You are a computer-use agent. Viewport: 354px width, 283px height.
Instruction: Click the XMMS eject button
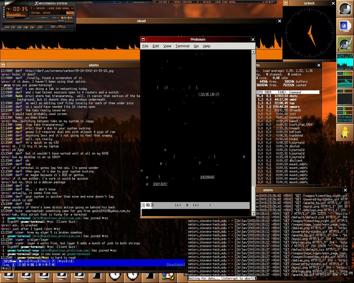(41, 27)
